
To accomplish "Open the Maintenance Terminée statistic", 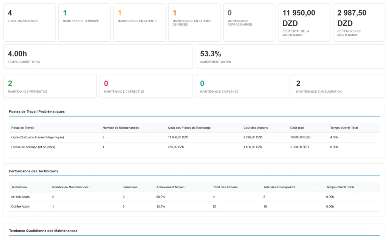I will click(84, 22).
